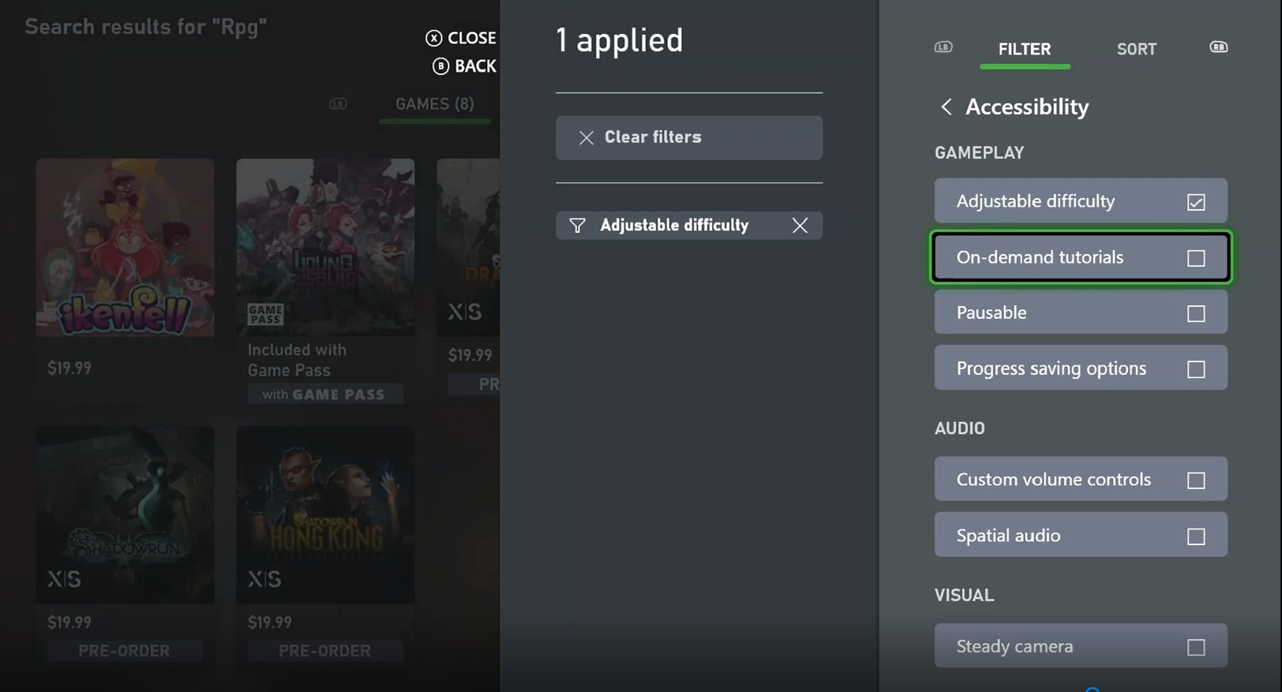Image resolution: width=1282 pixels, height=692 pixels.
Task: Click the funnel icon beside Adjustable difficulty
Action: pyautogui.click(x=577, y=226)
